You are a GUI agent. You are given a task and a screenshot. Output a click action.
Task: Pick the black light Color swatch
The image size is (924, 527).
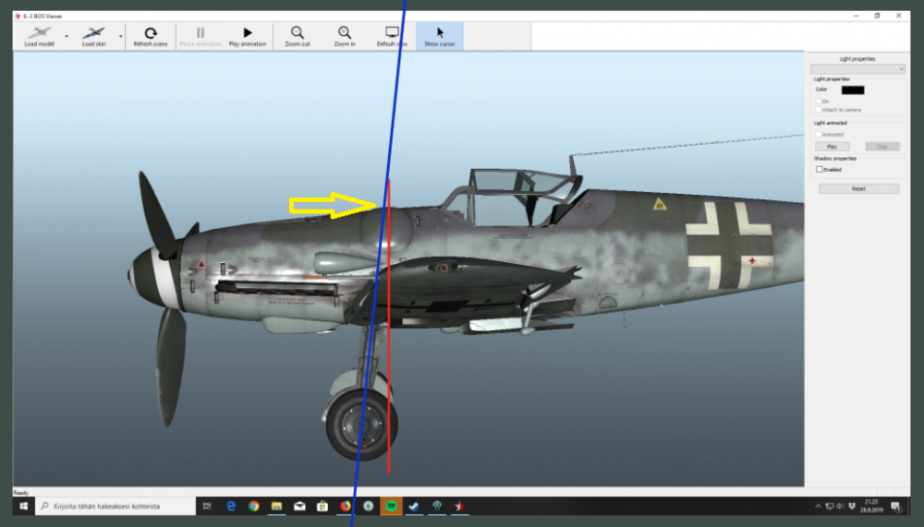pyautogui.click(x=853, y=90)
